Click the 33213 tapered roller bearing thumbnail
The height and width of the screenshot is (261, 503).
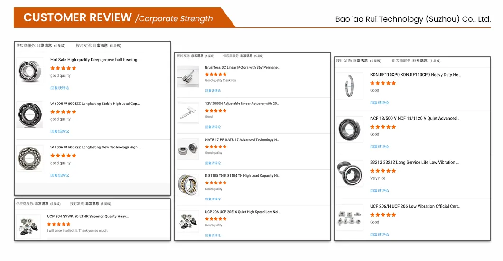point(350,173)
